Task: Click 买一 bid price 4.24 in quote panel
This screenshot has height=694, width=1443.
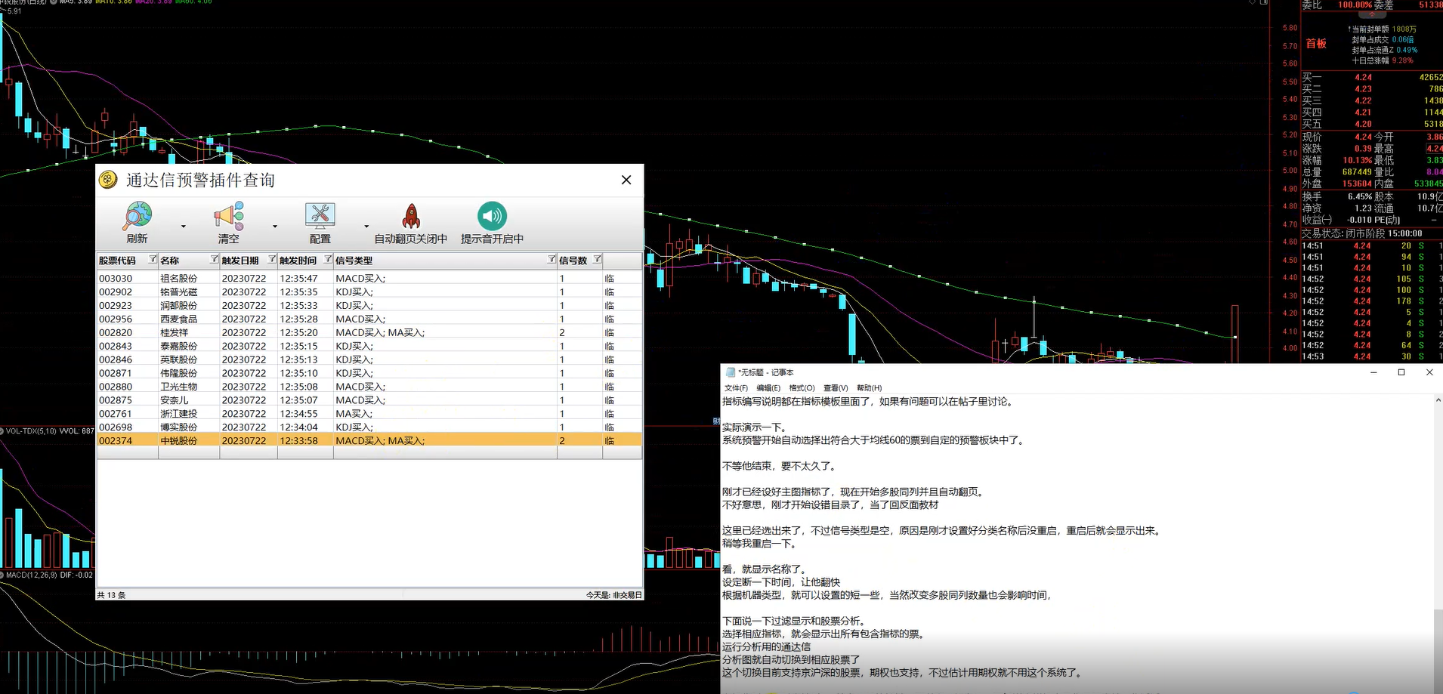Action: tap(1363, 78)
